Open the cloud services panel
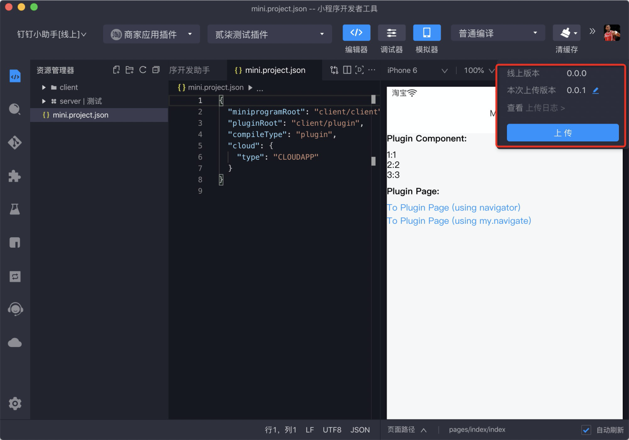Image resolution: width=629 pixels, height=440 pixels. [x=15, y=343]
